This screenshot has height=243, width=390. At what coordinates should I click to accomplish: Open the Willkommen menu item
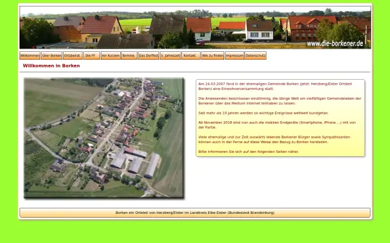[30, 56]
